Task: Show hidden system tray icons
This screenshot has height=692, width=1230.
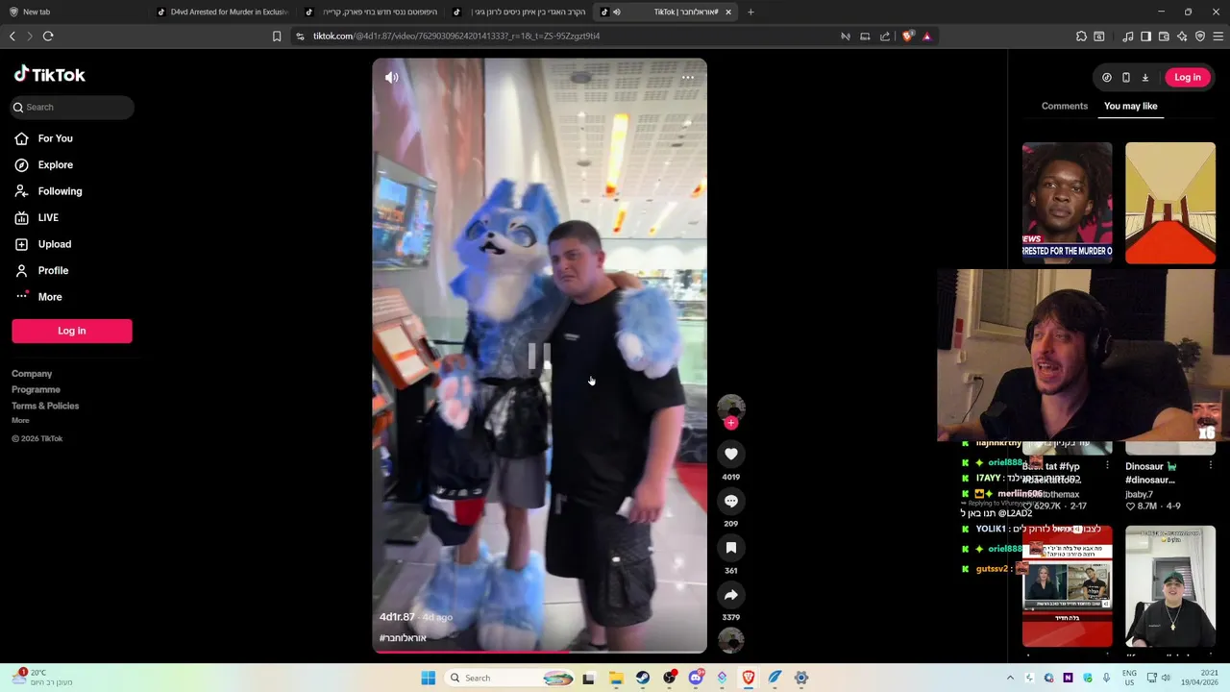Action: coord(1010,678)
